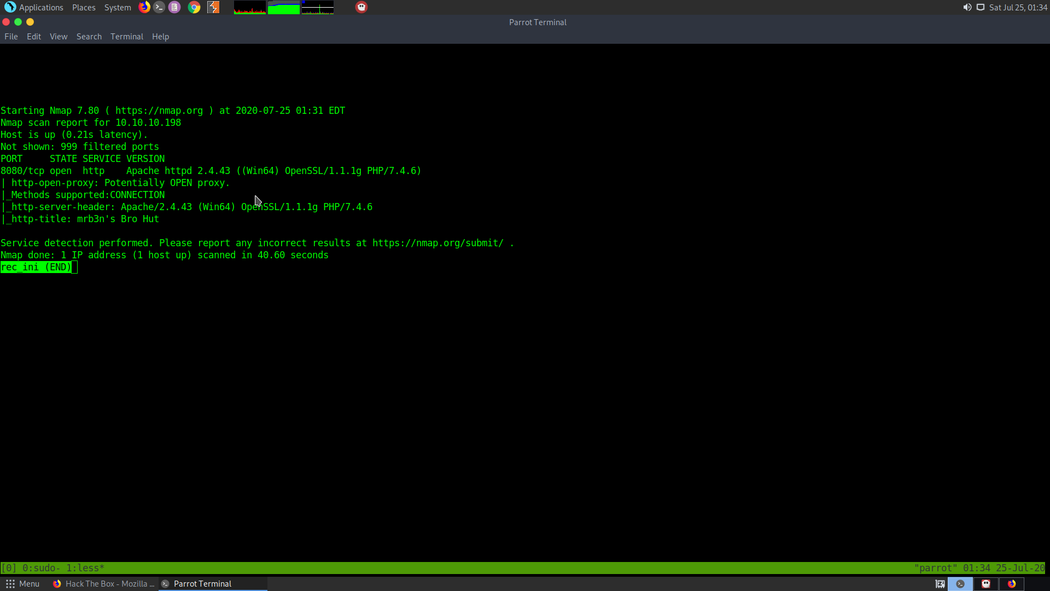Open the Terminal menu

126,37
